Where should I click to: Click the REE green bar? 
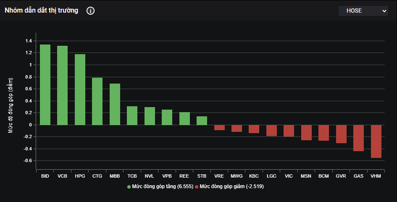[184, 118]
